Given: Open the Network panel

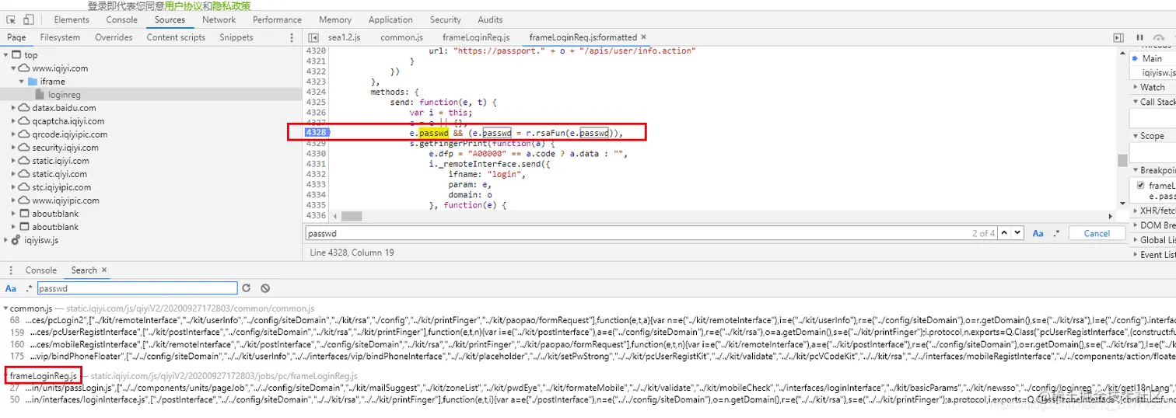Looking at the screenshot, I should (219, 19).
